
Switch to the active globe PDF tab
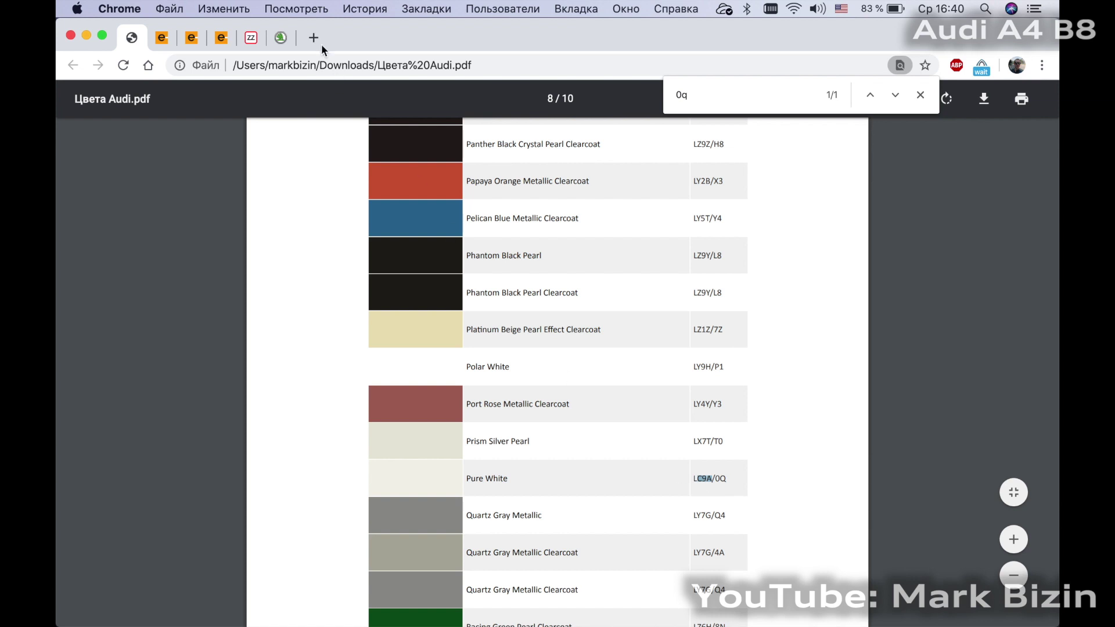pyautogui.click(x=132, y=38)
